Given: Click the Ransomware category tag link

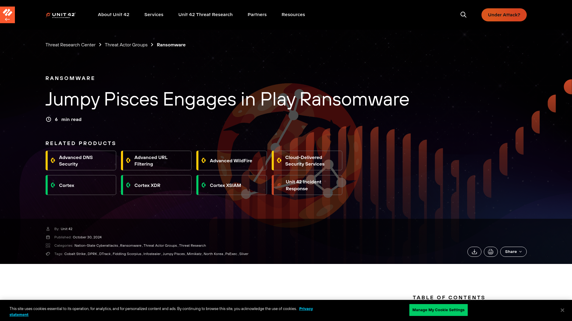Looking at the screenshot, I should [x=130, y=245].
